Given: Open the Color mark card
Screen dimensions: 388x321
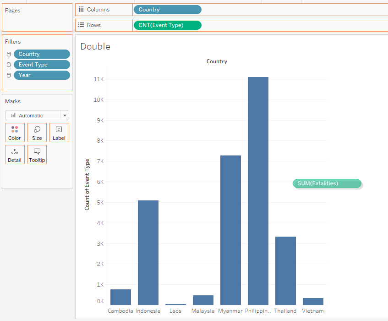Looking at the screenshot, I should (15, 133).
